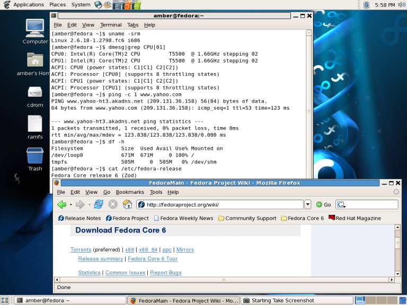The height and width of the screenshot is (305, 407).
Task: Open the Terminal menu in terminal
Action: [x=111, y=25]
